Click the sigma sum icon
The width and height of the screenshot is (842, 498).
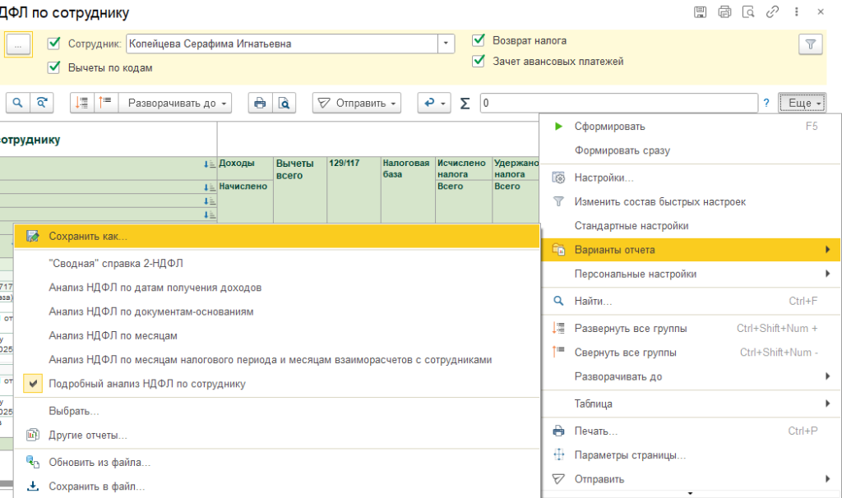click(x=465, y=104)
